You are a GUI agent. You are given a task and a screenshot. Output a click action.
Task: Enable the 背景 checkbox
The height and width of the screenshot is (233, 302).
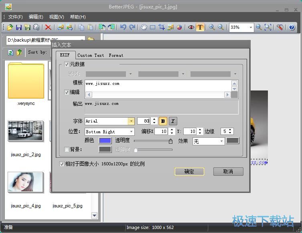67,149
